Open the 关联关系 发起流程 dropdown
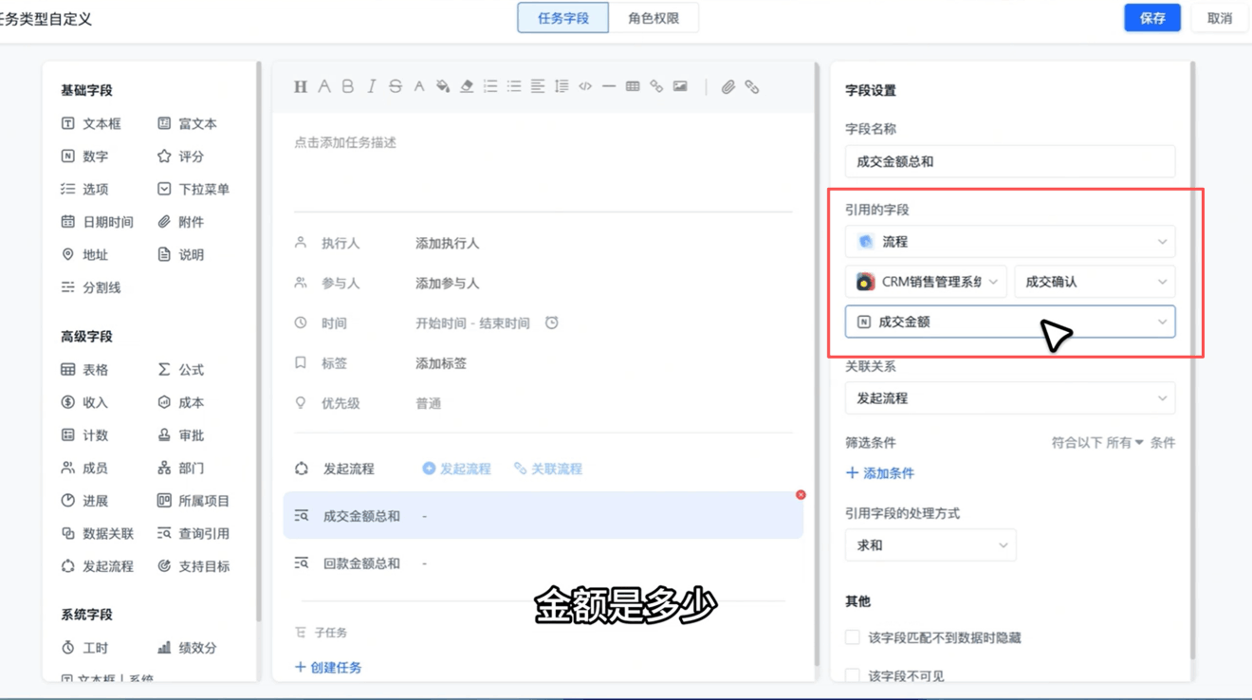 pyautogui.click(x=1010, y=398)
